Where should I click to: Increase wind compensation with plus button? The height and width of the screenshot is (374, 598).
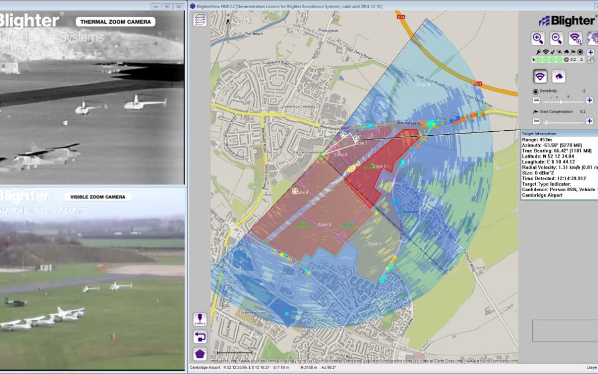pyautogui.click(x=590, y=121)
